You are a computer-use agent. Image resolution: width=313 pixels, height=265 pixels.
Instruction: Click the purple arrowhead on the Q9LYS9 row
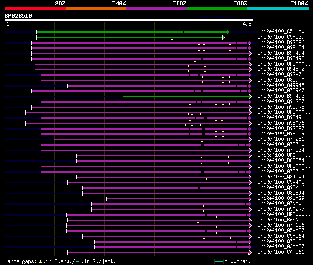tap(250, 199)
